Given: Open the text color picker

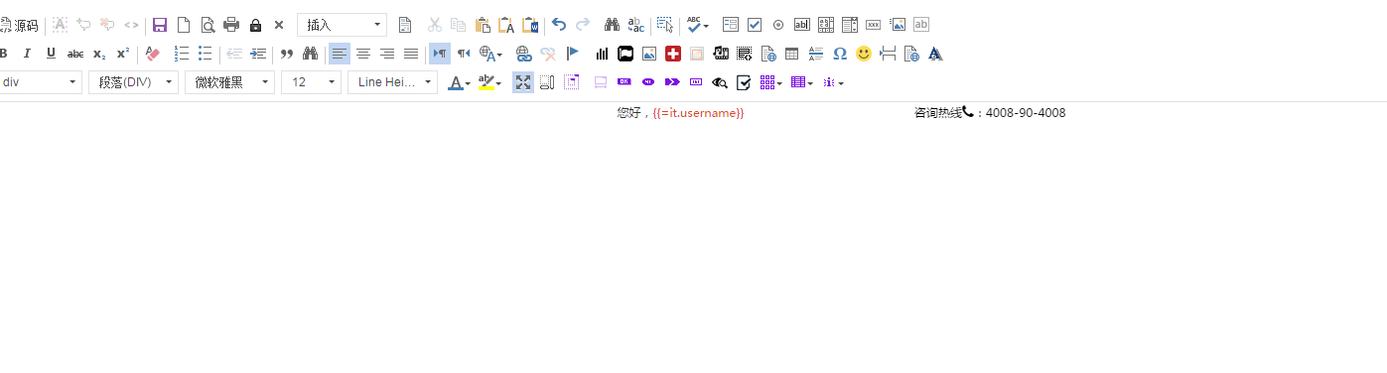Looking at the screenshot, I should point(459,82).
